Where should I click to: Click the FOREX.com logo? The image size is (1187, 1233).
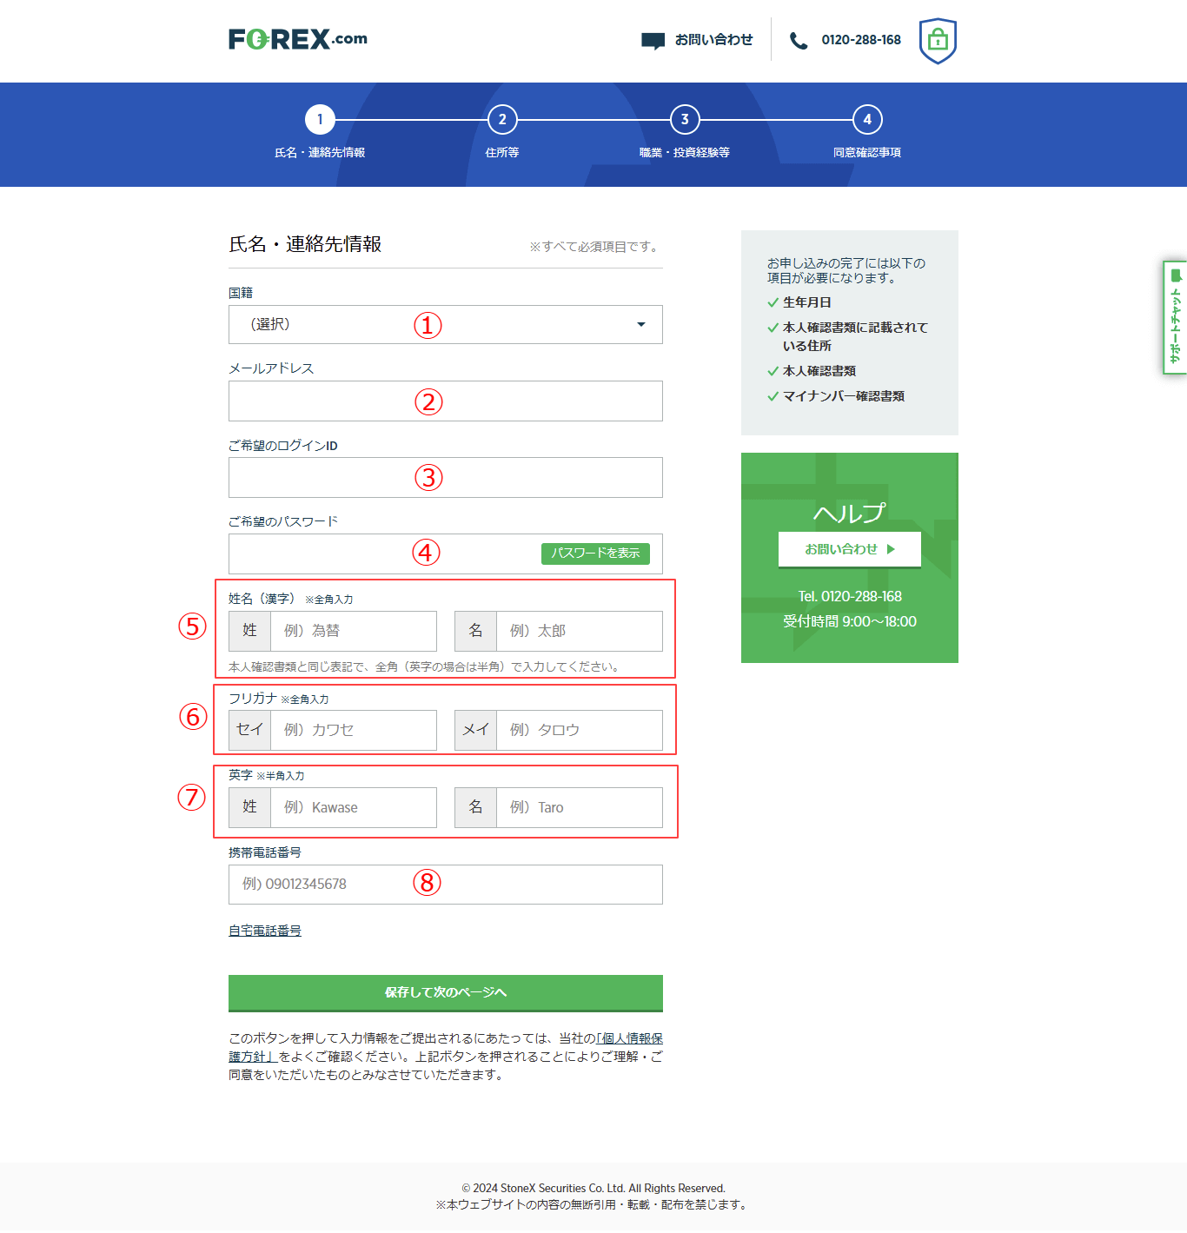[x=297, y=38]
